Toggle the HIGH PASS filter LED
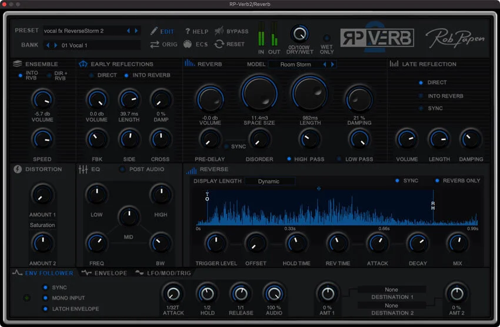The image size is (500, 327). pos(289,159)
